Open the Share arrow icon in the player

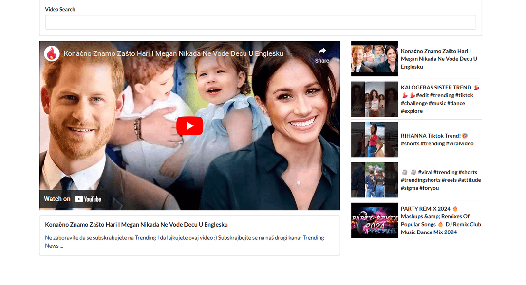(323, 51)
